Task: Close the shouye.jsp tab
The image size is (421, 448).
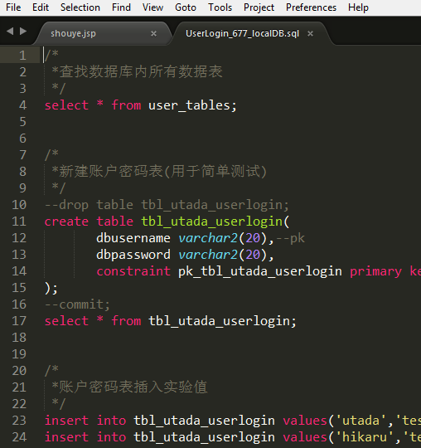Action: coord(153,34)
